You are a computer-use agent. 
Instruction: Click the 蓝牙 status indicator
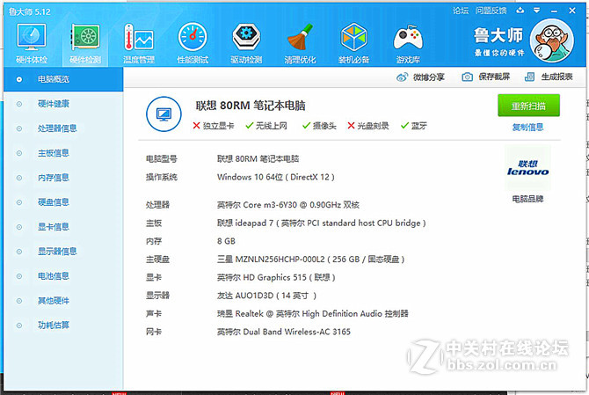pos(414,126)
